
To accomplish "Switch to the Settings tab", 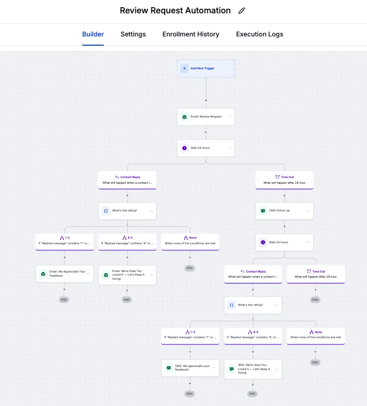I will 133,34.
